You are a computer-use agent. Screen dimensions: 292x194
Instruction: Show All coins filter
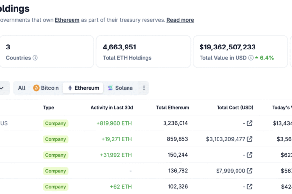point(22,88)
